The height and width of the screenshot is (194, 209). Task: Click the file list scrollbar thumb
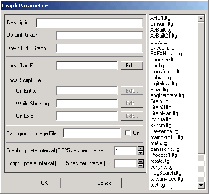pos(201,88)
